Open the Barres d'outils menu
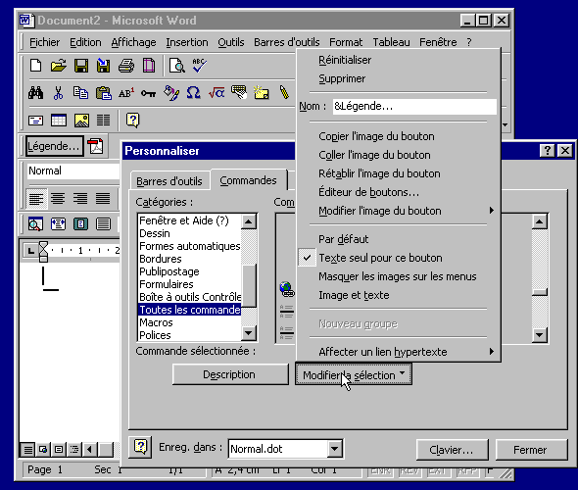Image resolution: width=578 pixels, height=490 pixels. [x=286, y=42]
